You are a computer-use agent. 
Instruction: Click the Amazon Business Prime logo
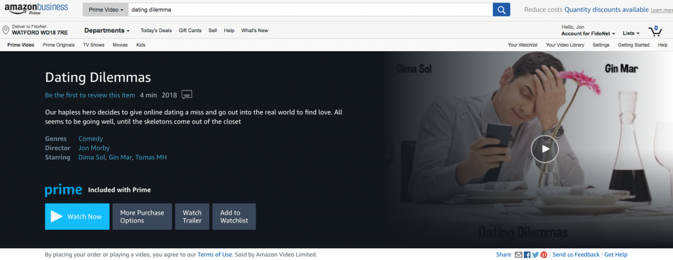coord(36,9)
